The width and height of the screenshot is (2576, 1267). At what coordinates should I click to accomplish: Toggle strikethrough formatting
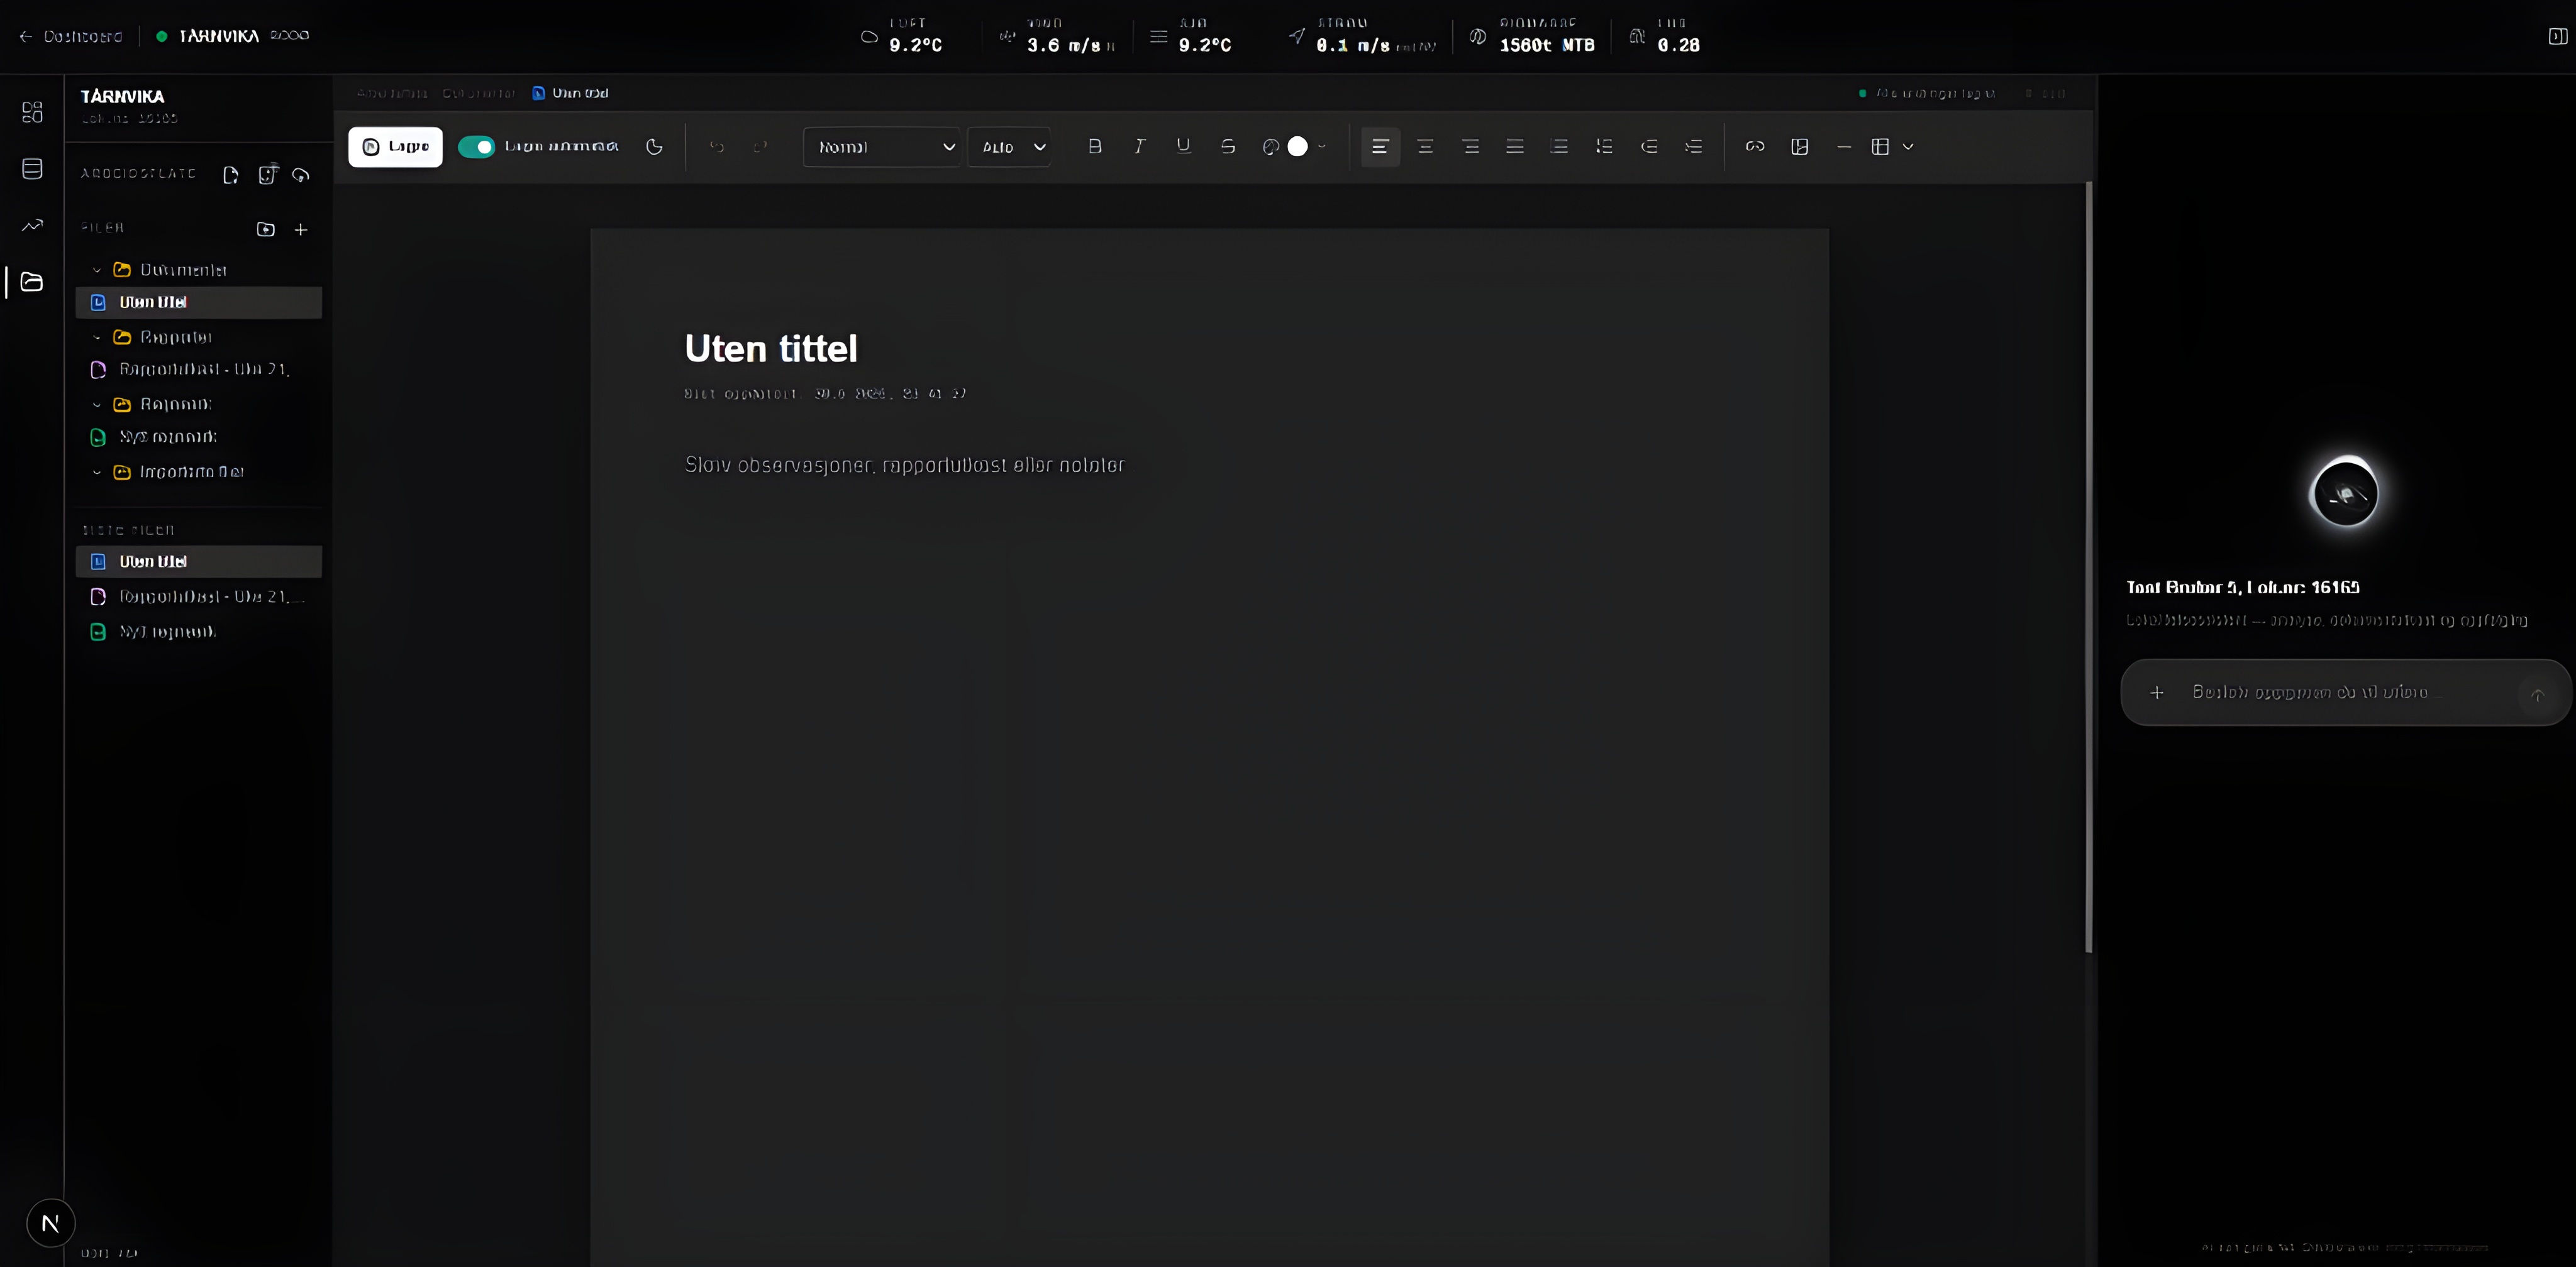pyautogui.click(x=1228, y=146)
